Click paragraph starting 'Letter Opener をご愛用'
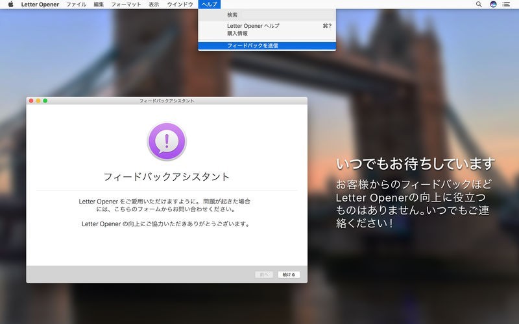Screen dimensions: 519x324 coord(165,205)
